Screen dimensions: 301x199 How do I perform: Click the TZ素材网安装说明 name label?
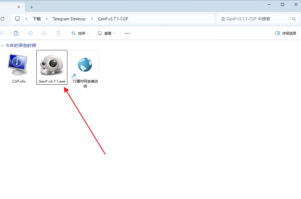85,84
